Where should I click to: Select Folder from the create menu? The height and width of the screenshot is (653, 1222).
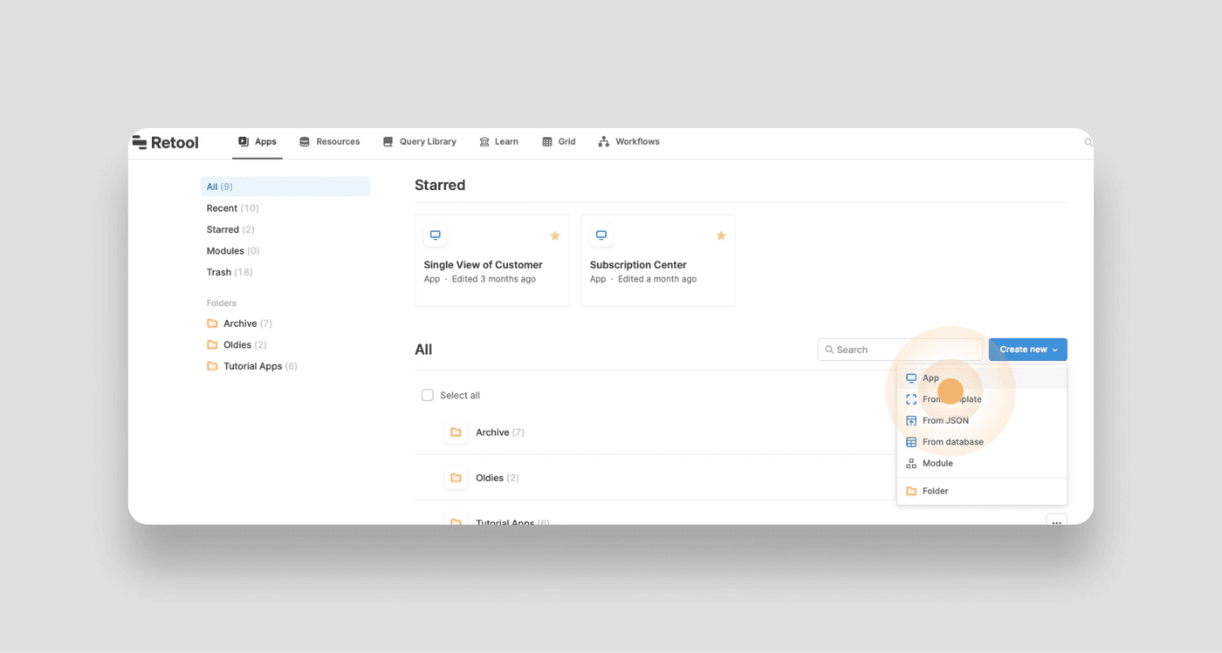click(935, 491)
